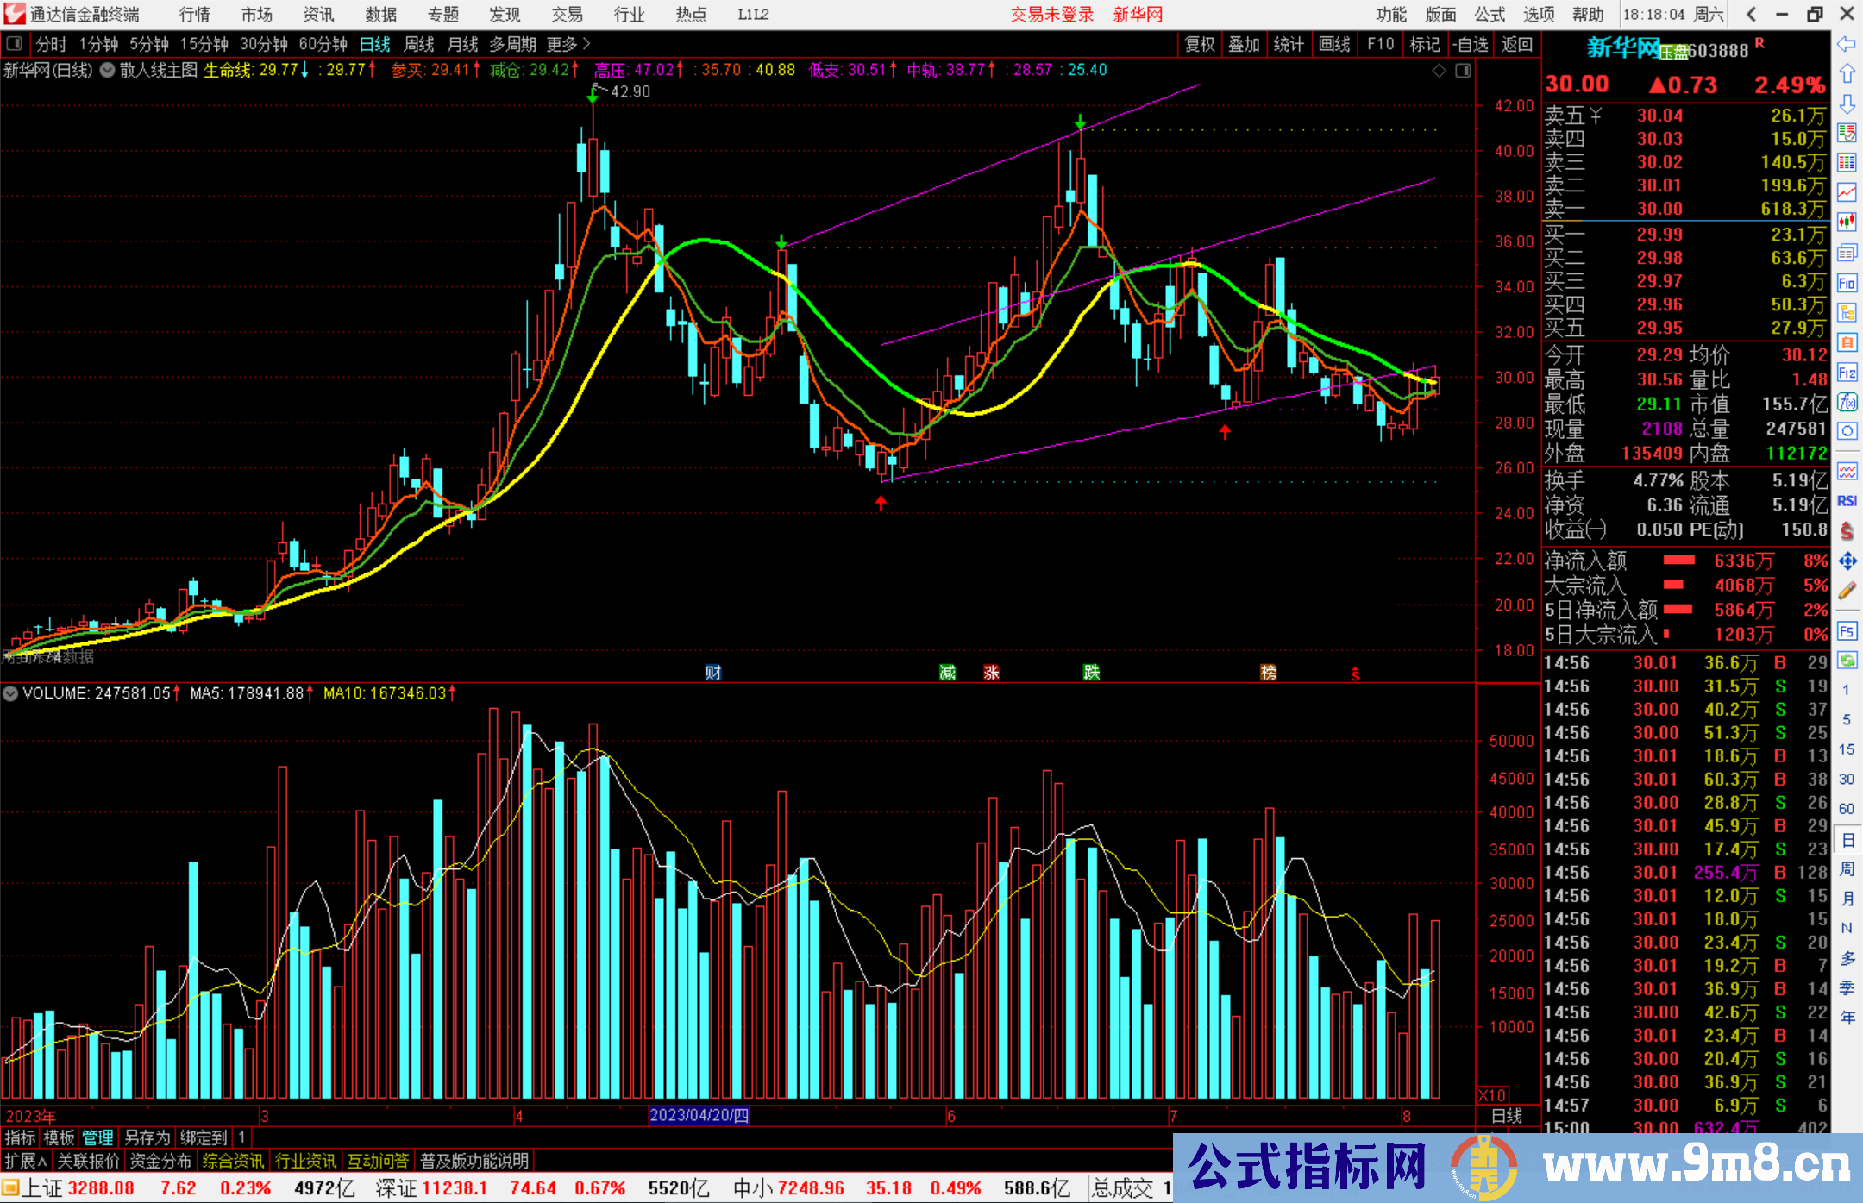Screen dimensions: 1863x1203
Task: Click the X10 volume scale control
Action: coord(1493,1094)
